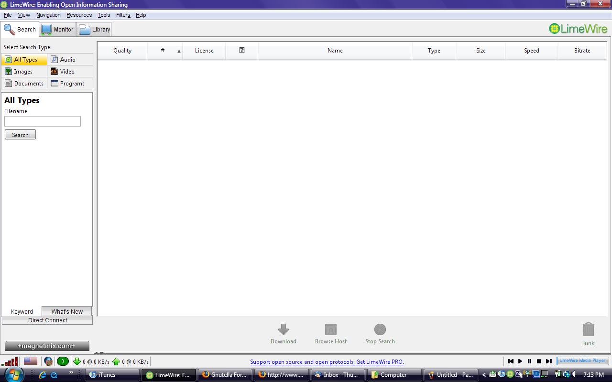Open the Resources menu
Screen dimensions: 612x382
click(x=79, y=15)
